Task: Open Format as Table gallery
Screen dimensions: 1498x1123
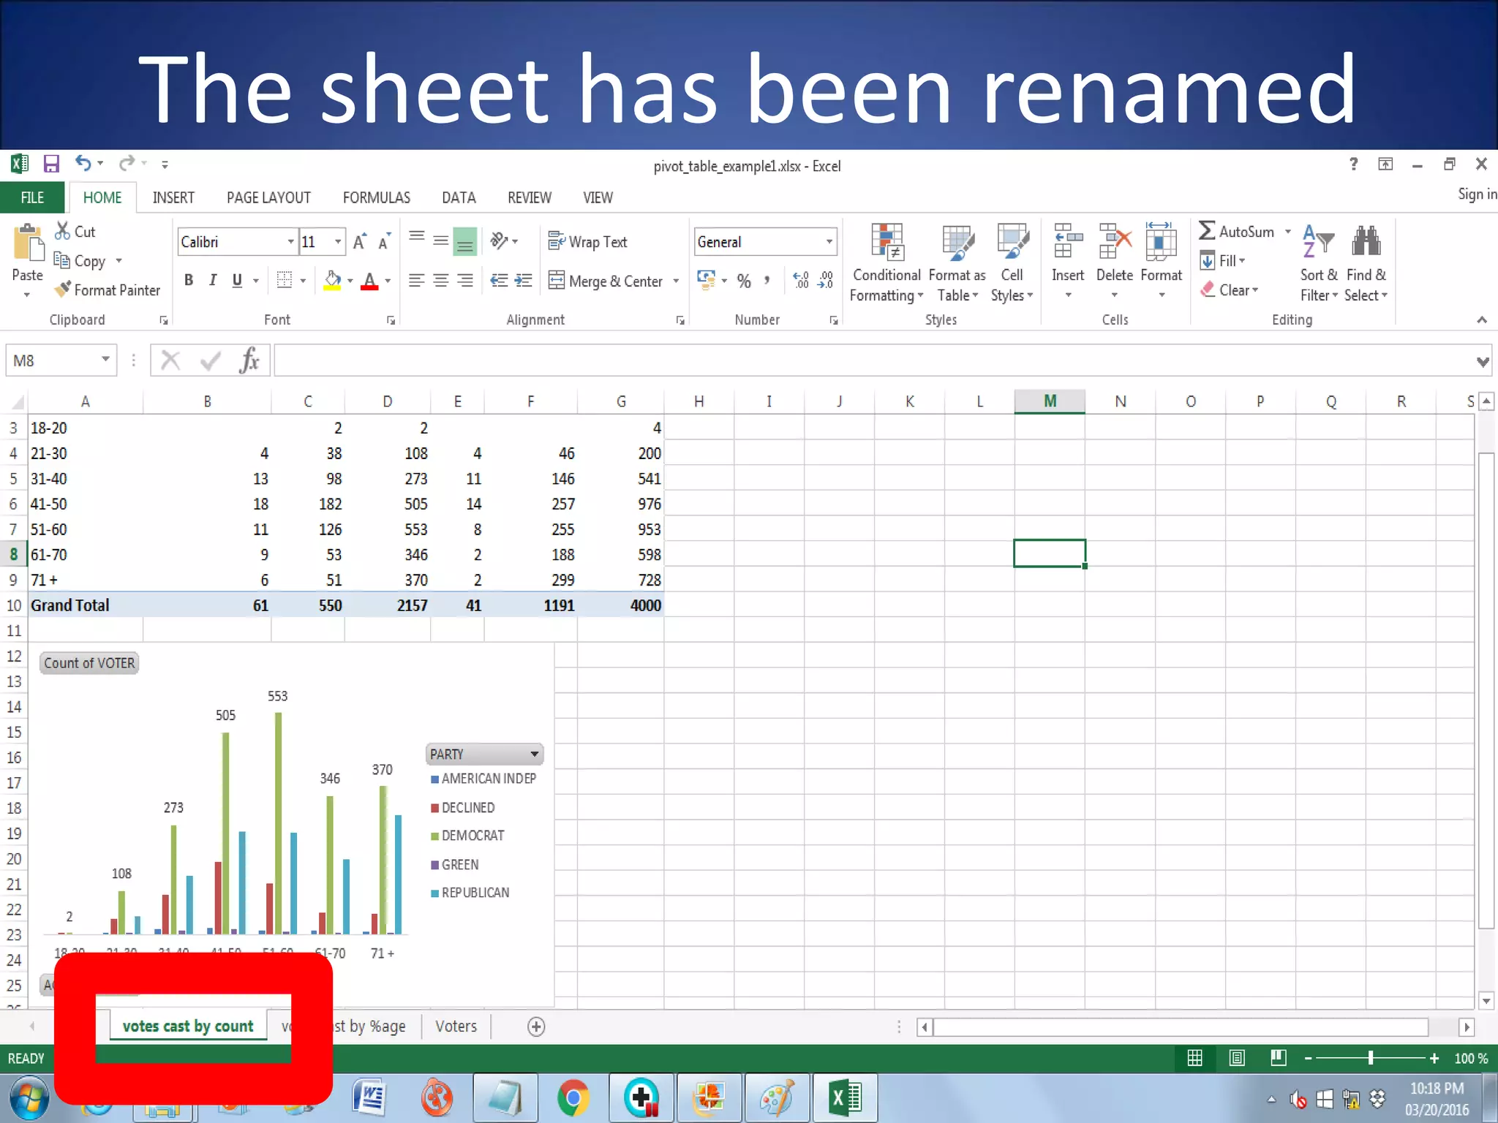Action: pos(957,263)
